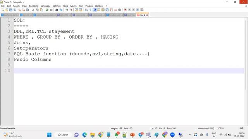Click the Print toolbar icon
Viewport: 248px width, 139px height.
[x=28, y=10]
